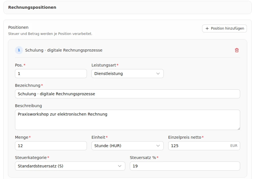Click the Bezeichnung input field
The height and width of the screenshot is (179, 254).
[128, 94]
